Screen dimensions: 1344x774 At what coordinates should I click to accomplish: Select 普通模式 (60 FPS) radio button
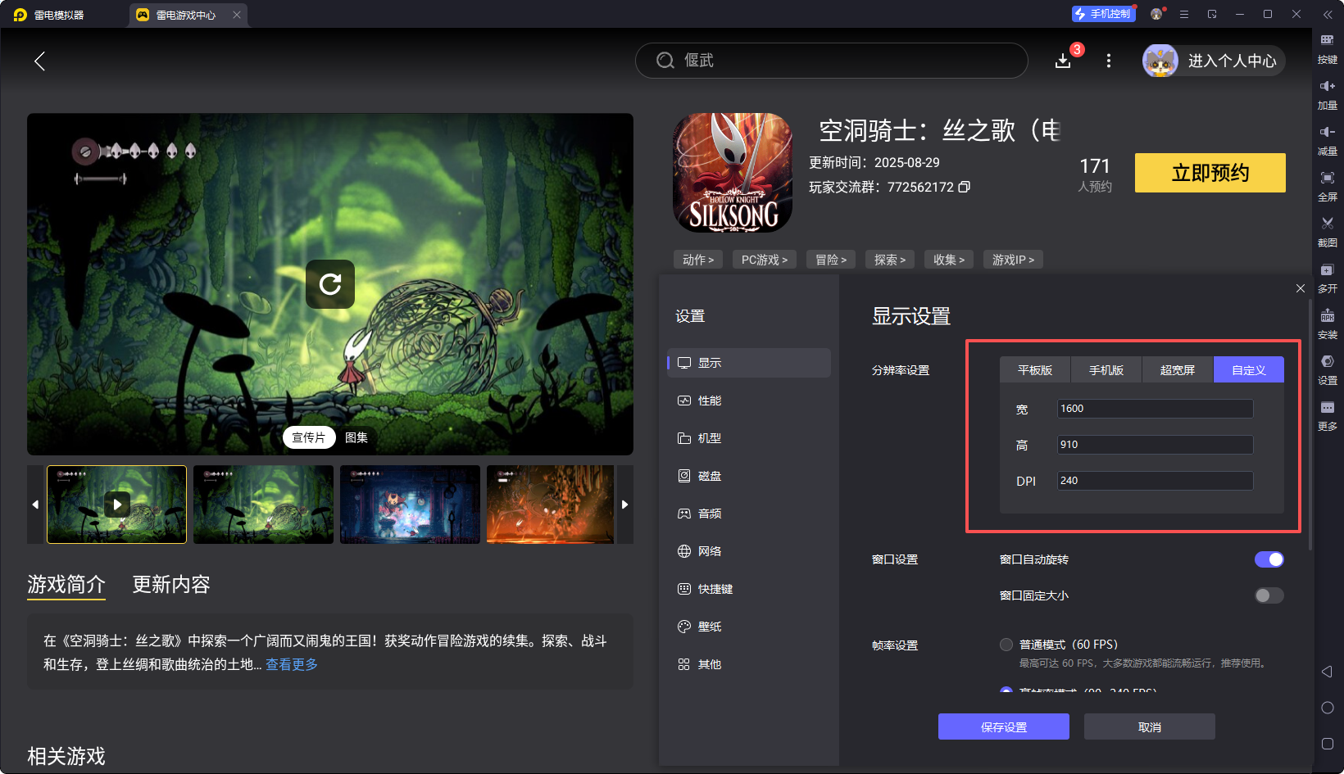[x=1006, y=645]
